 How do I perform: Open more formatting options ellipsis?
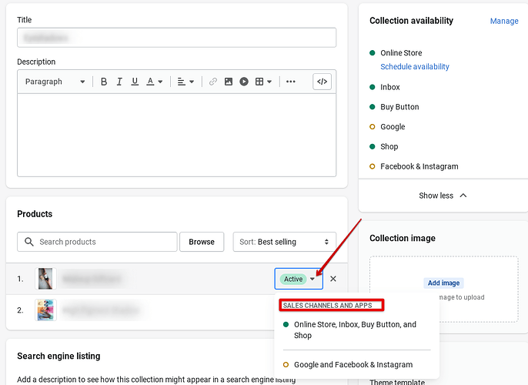[x=291, y=82]
